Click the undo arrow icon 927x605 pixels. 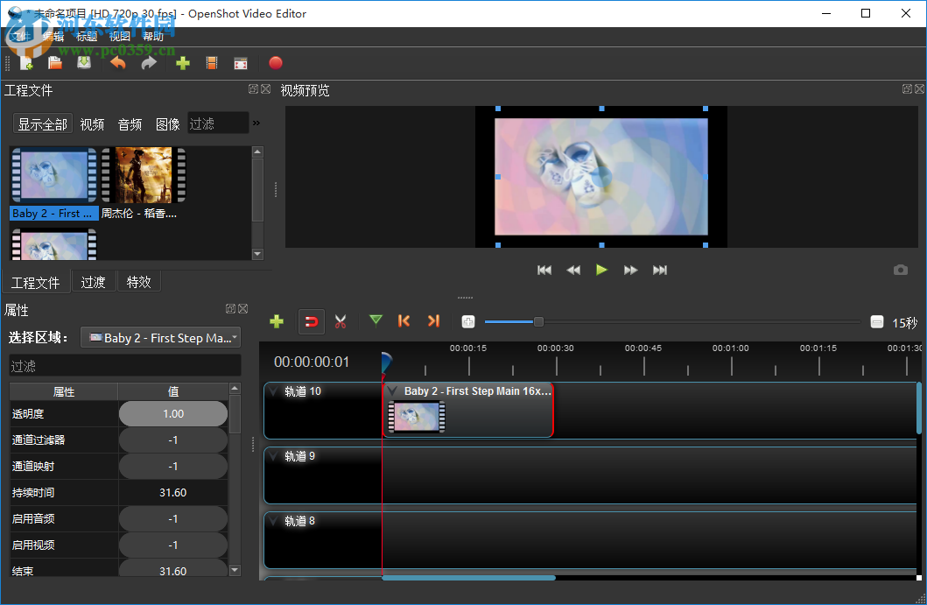tap(117, 62)
